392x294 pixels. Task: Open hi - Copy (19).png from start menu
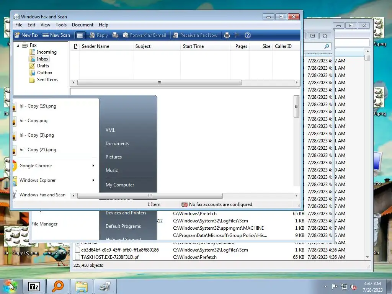[x=38, y=106]
